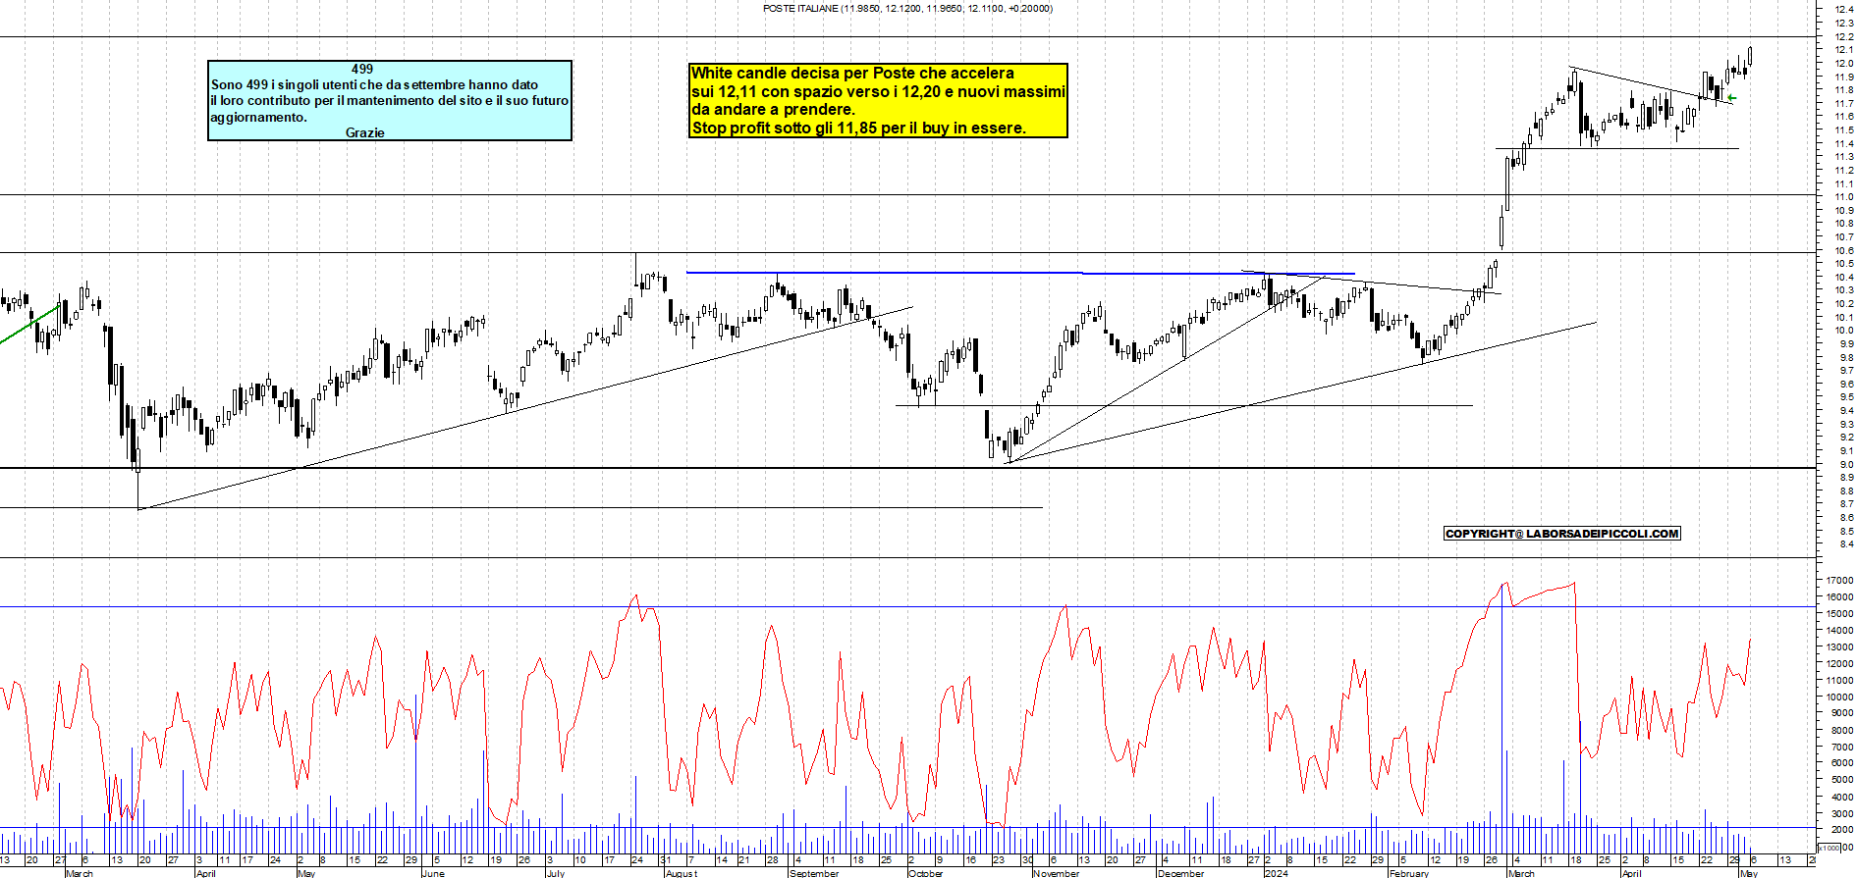Viewport: 1856px width, 878px height.
Task: Click the June month label
Action: (433, 873)
